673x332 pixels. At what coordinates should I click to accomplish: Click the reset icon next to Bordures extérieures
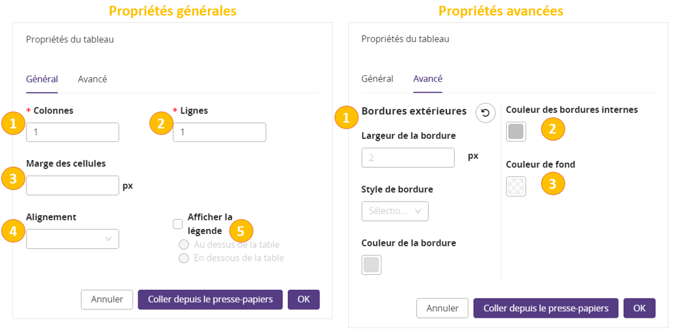tap(485, 113)
